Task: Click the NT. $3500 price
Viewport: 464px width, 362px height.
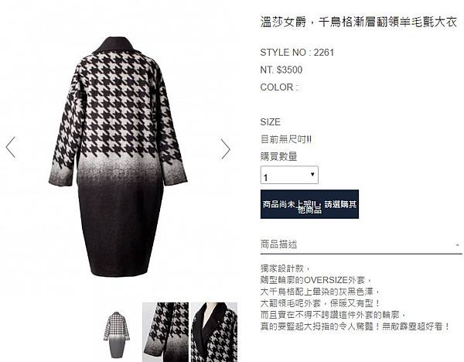Action: click(x=281, y=70)
